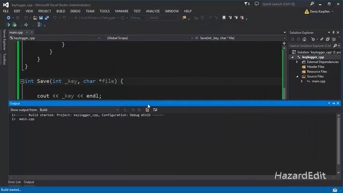Focus the Quick Launch search field
Image resolution: width=343 pixels, height=193 pixels.
pyautogui.click(x=286, y=4)
